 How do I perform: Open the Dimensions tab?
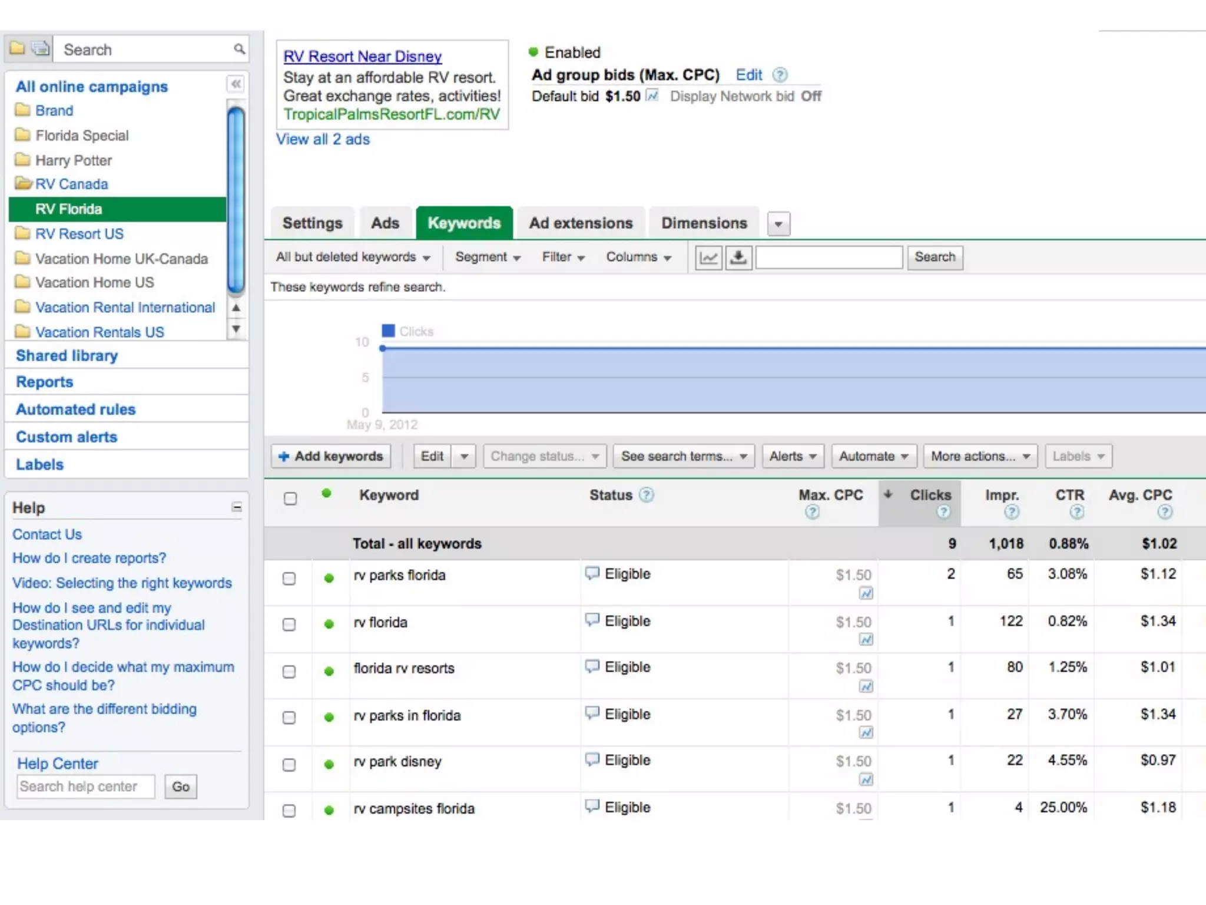point(704,223)
